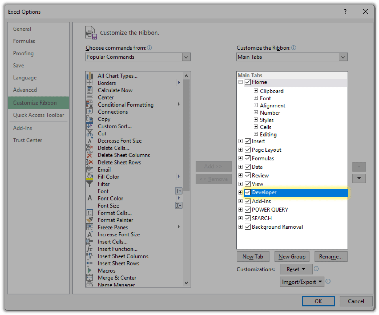Click the commands list scrollbar down arrow
Screen dimensions: 379x315
(187, 283)
